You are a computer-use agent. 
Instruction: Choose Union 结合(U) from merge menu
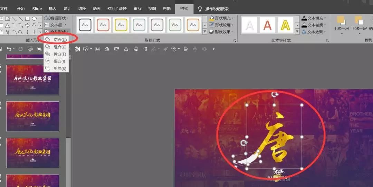click(57, 40)
